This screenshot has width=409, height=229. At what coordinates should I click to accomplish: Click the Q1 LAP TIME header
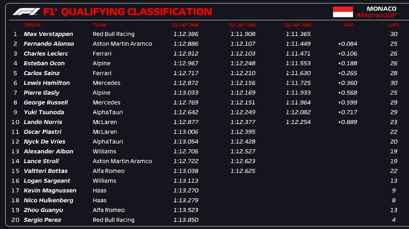tap(186, 25)
